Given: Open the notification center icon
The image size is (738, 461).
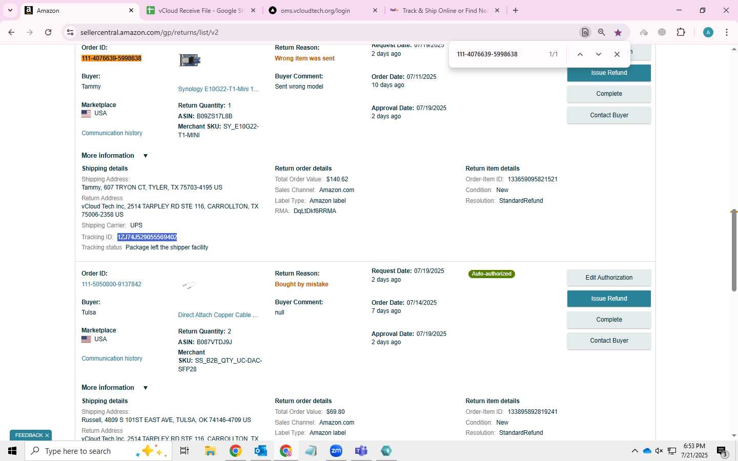Looking at the screenshot, I should click(722, 451).
